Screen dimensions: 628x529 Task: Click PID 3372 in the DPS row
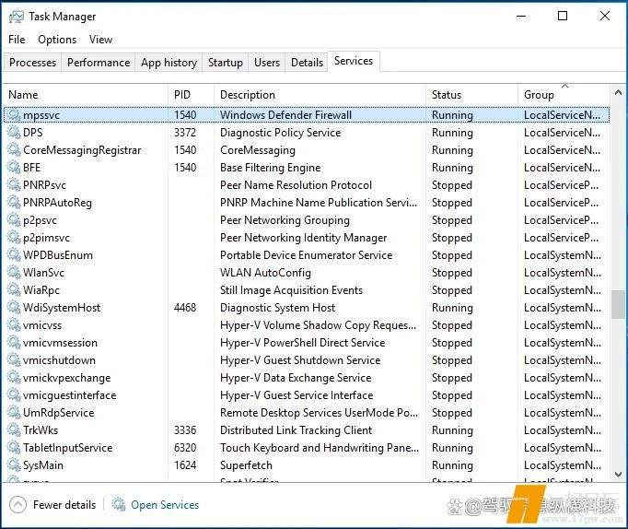click(x=185, y=133)
